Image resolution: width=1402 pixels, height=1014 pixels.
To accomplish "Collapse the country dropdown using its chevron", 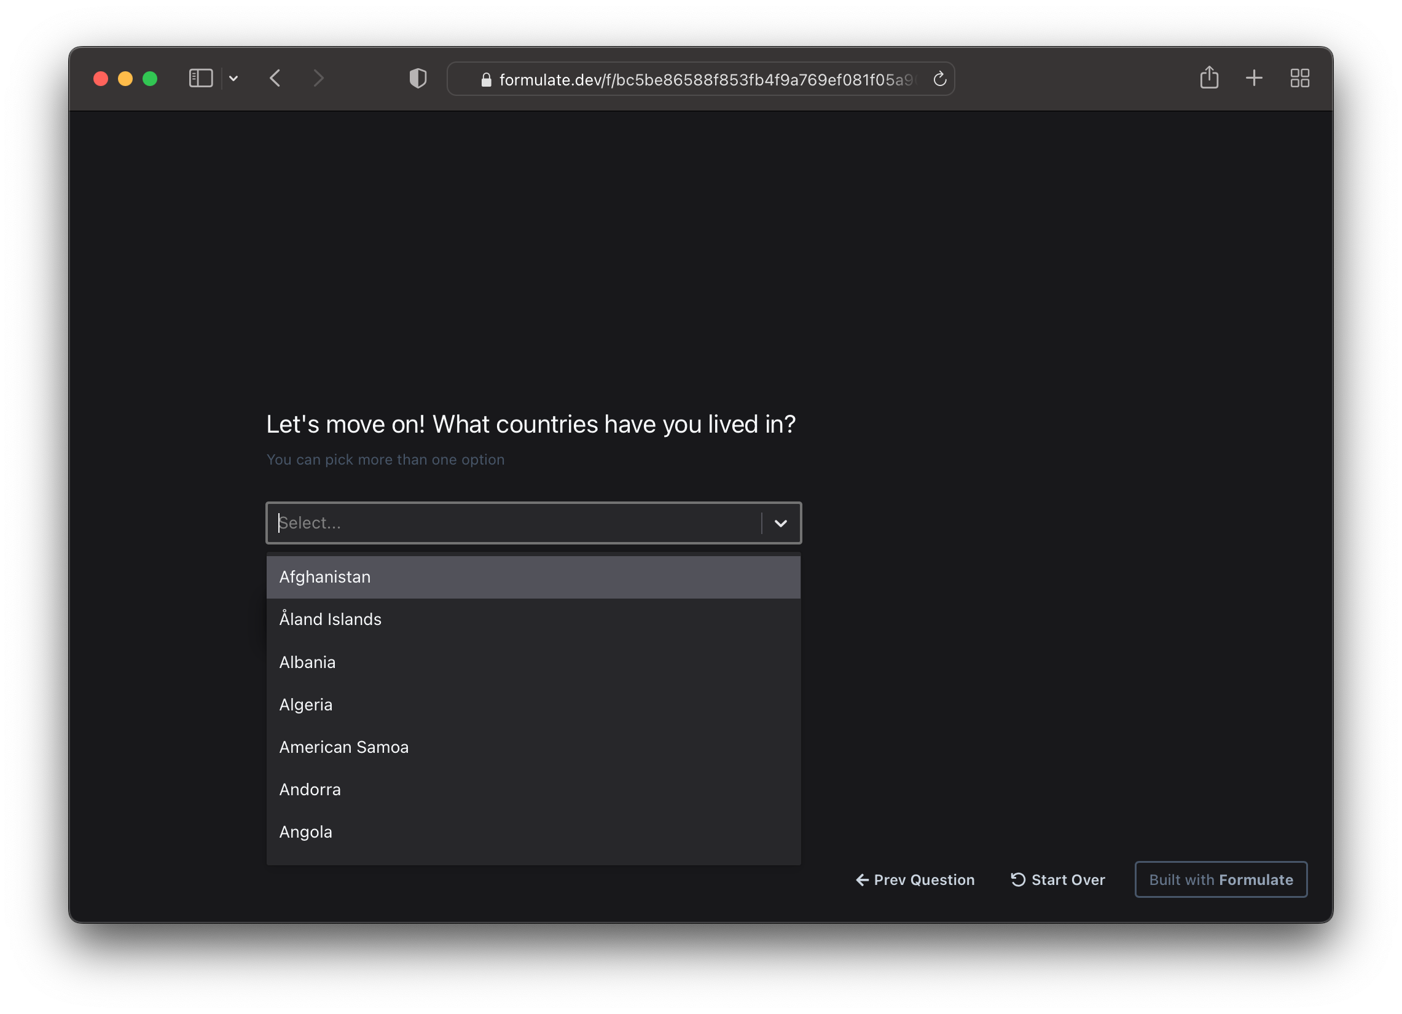I will pyautogui.click(x=780, y=523).
